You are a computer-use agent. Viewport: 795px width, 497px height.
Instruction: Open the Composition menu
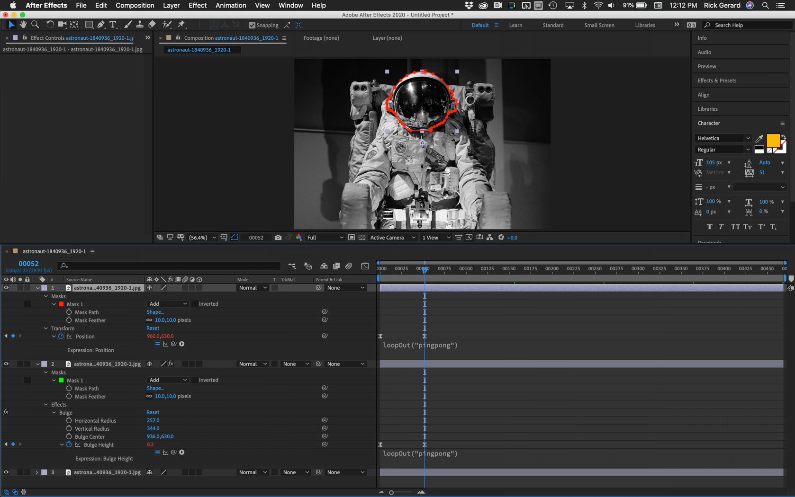tap(135, 5)
